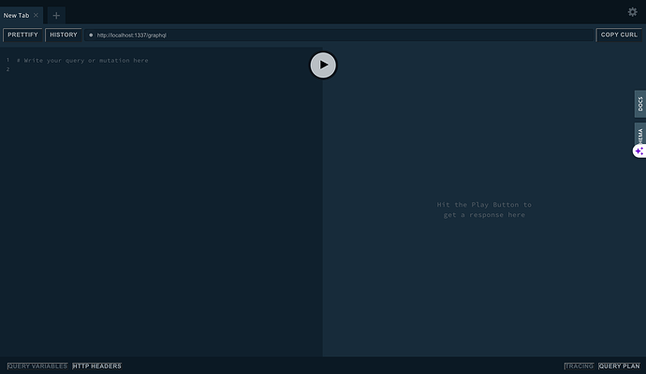Expand the SCHEMA side panel
646x374 pixels.
point(639,134)
